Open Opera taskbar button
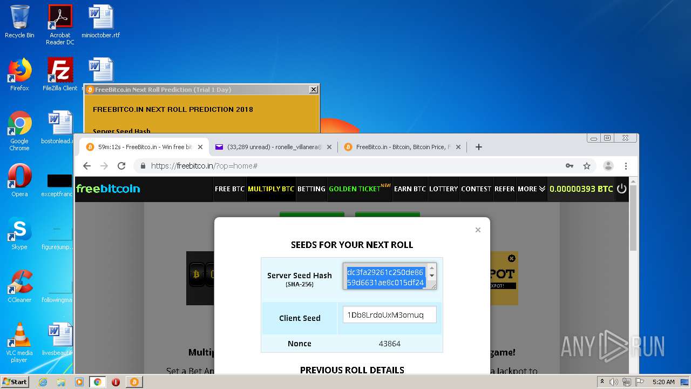Screen dimensions: 691x389 (x=116, y=382)
